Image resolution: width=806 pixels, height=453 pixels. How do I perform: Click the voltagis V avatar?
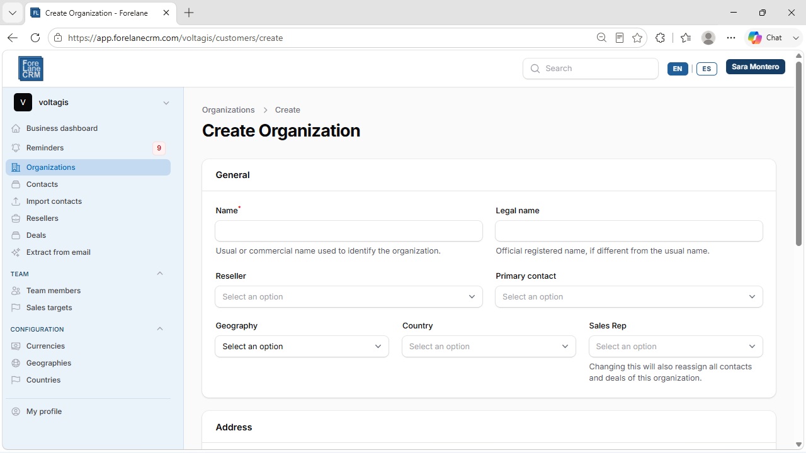click(x=23, y=103)
